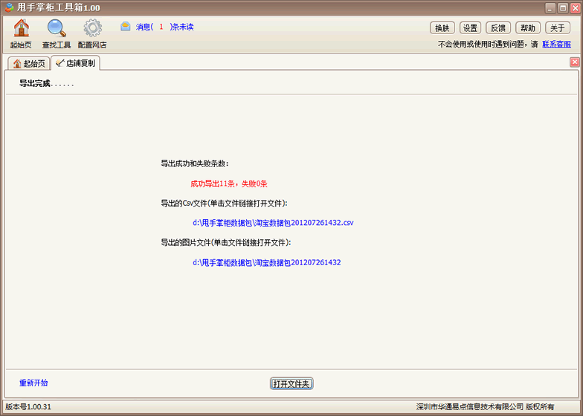Click the 版本号1.00.31 status text
This screenshot has width=583, height=416.
28,407
